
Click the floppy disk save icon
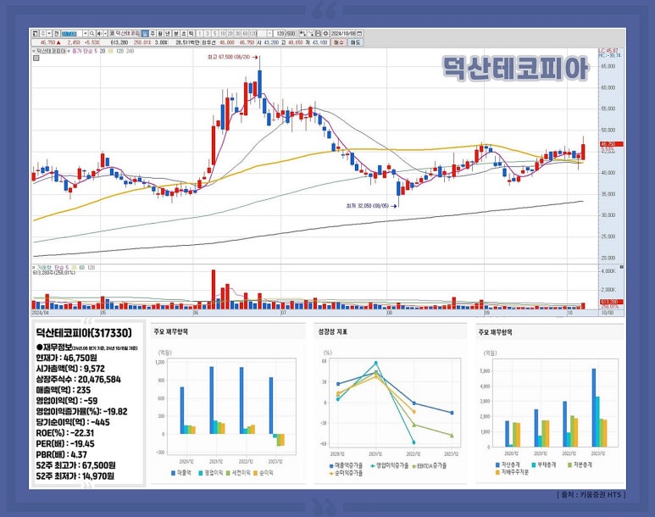tap(318, 33)
